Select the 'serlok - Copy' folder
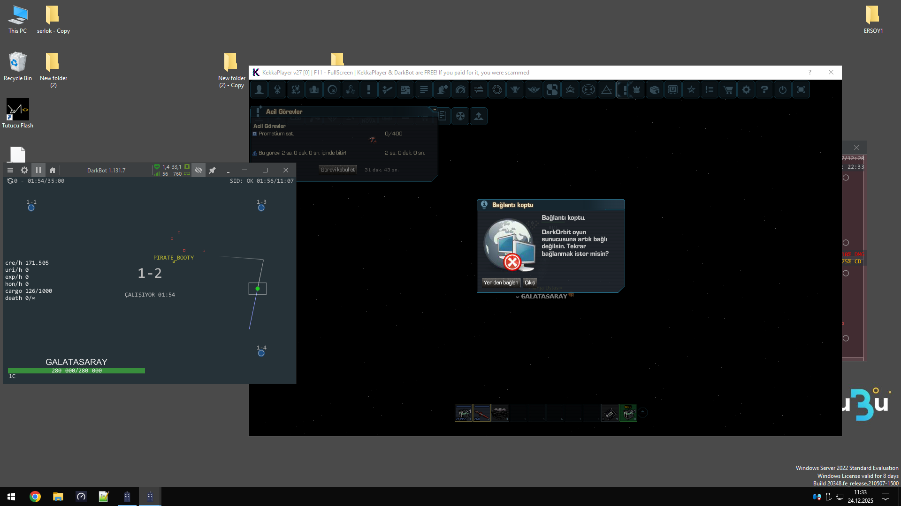The image size is (901, 506). [53, 20]
